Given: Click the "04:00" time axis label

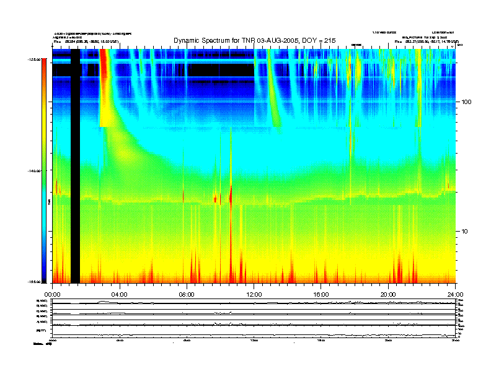Looking at the screenshot, I should coord(120,295).
